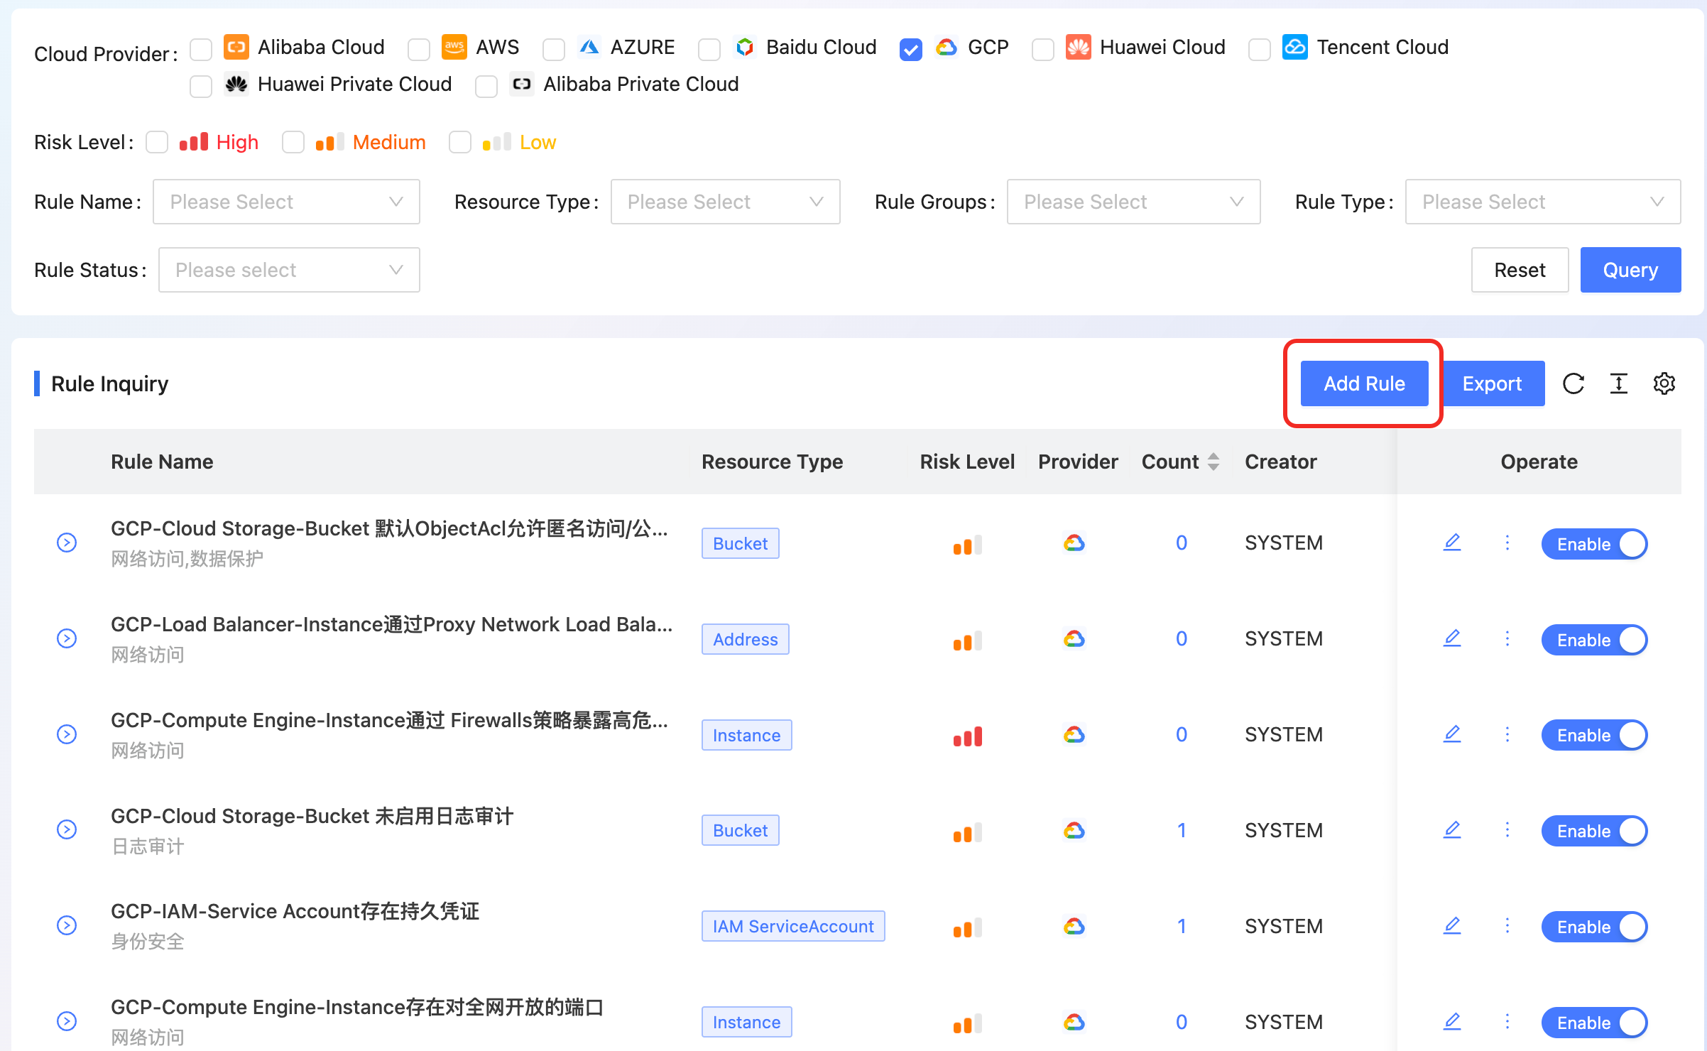Check the Huawei Cloud provider checkbox
1707x1051 pixels.
pyautogui.click(x=1043, y=49)
